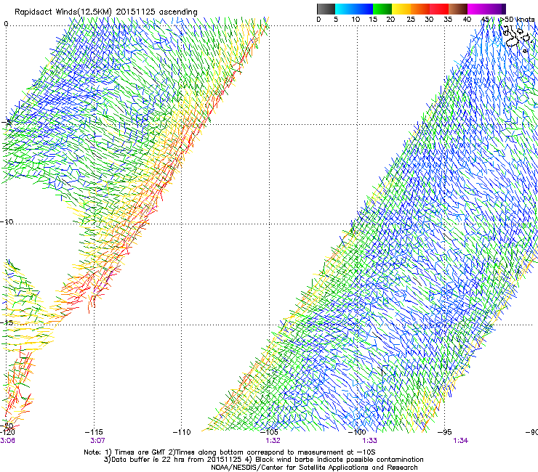This screenshot has width=538, height=472.
Task: Click the "-100" longitude label on the bottom axis
Action: (x=357, y=432)
